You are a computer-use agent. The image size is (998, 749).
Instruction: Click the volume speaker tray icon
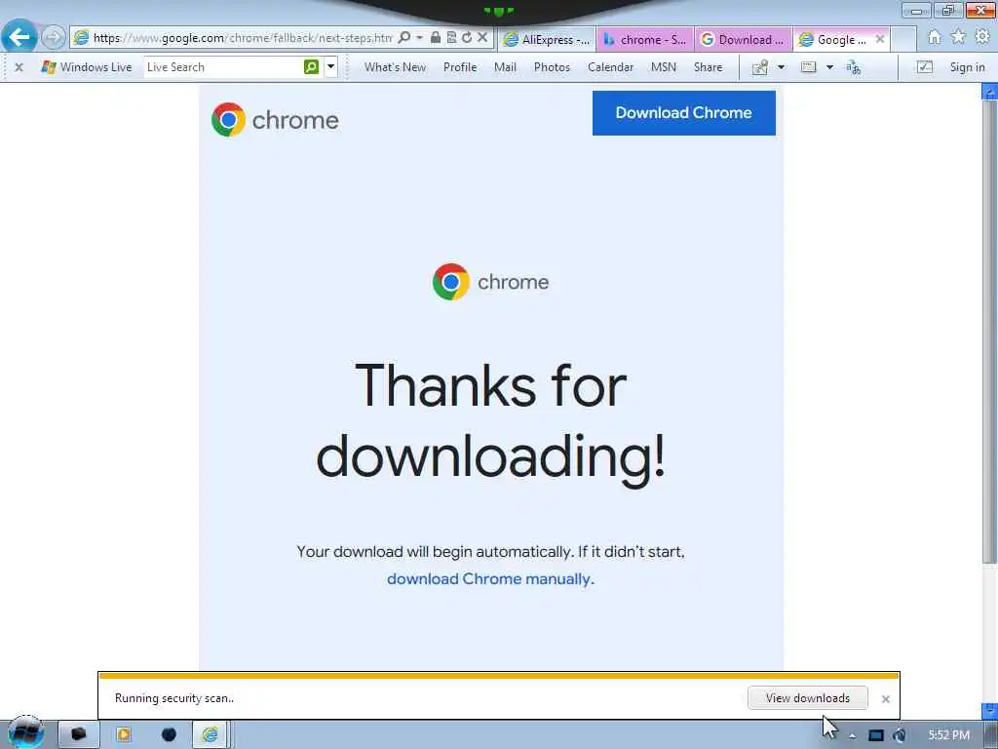tap(900, 735)
